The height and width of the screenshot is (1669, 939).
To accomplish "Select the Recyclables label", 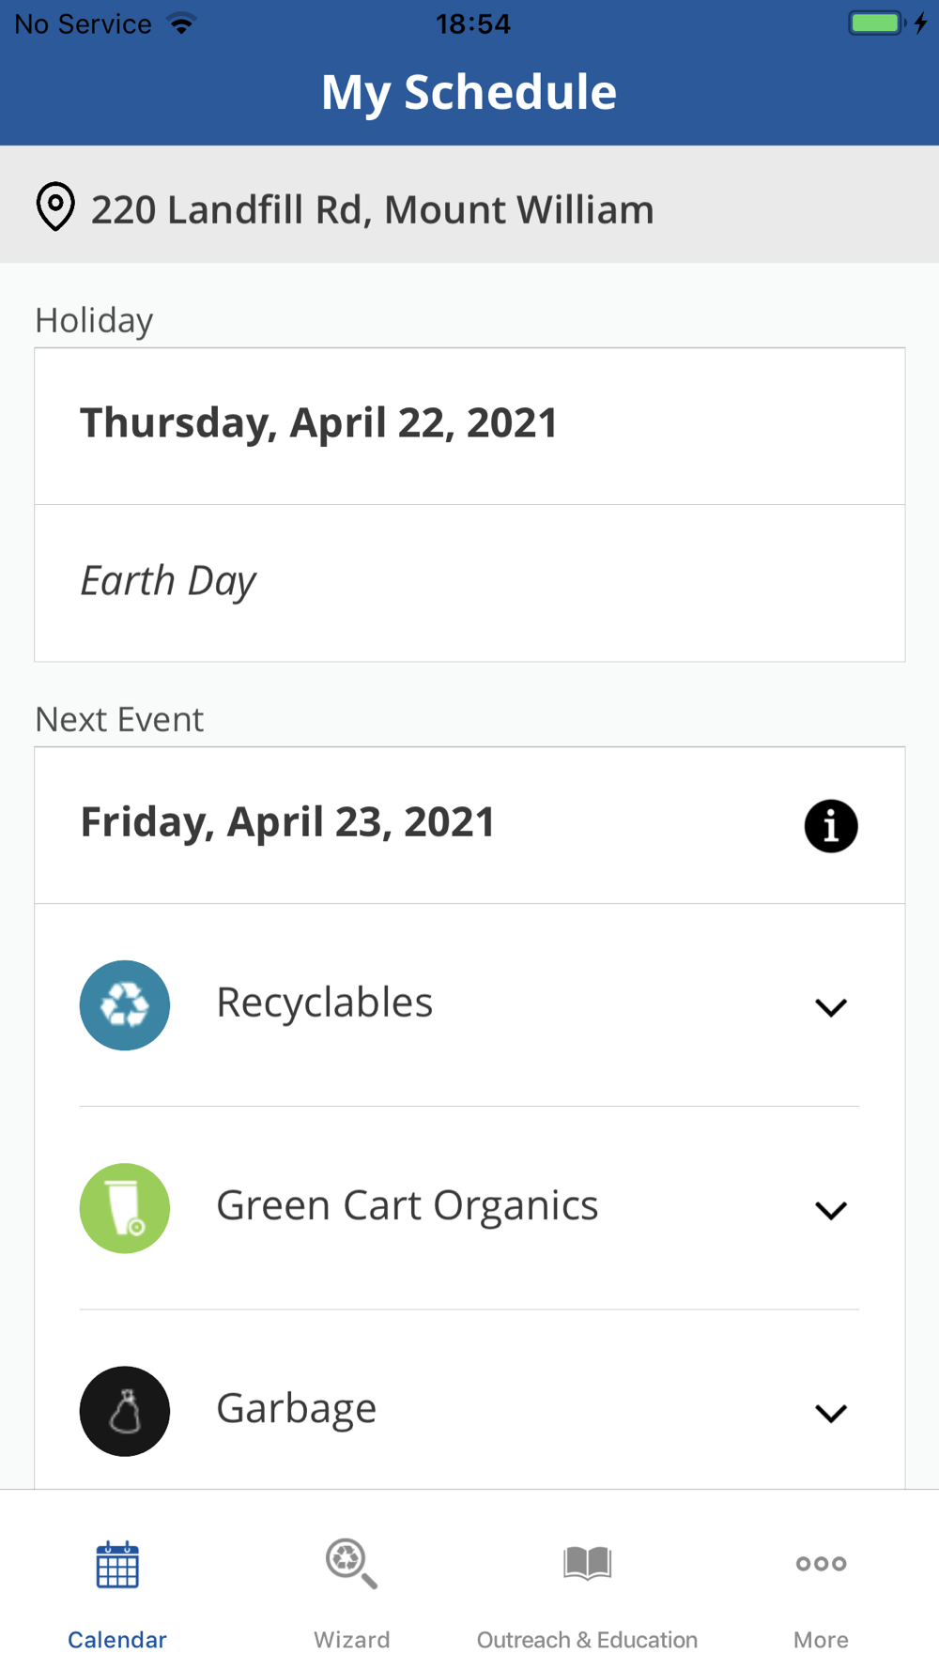I will click(324, 1003).
